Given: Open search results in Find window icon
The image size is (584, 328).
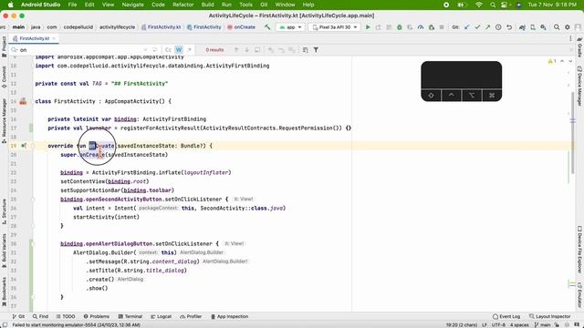Looking at the screenshot, I should pyautogui.click(x=257, y=50).
